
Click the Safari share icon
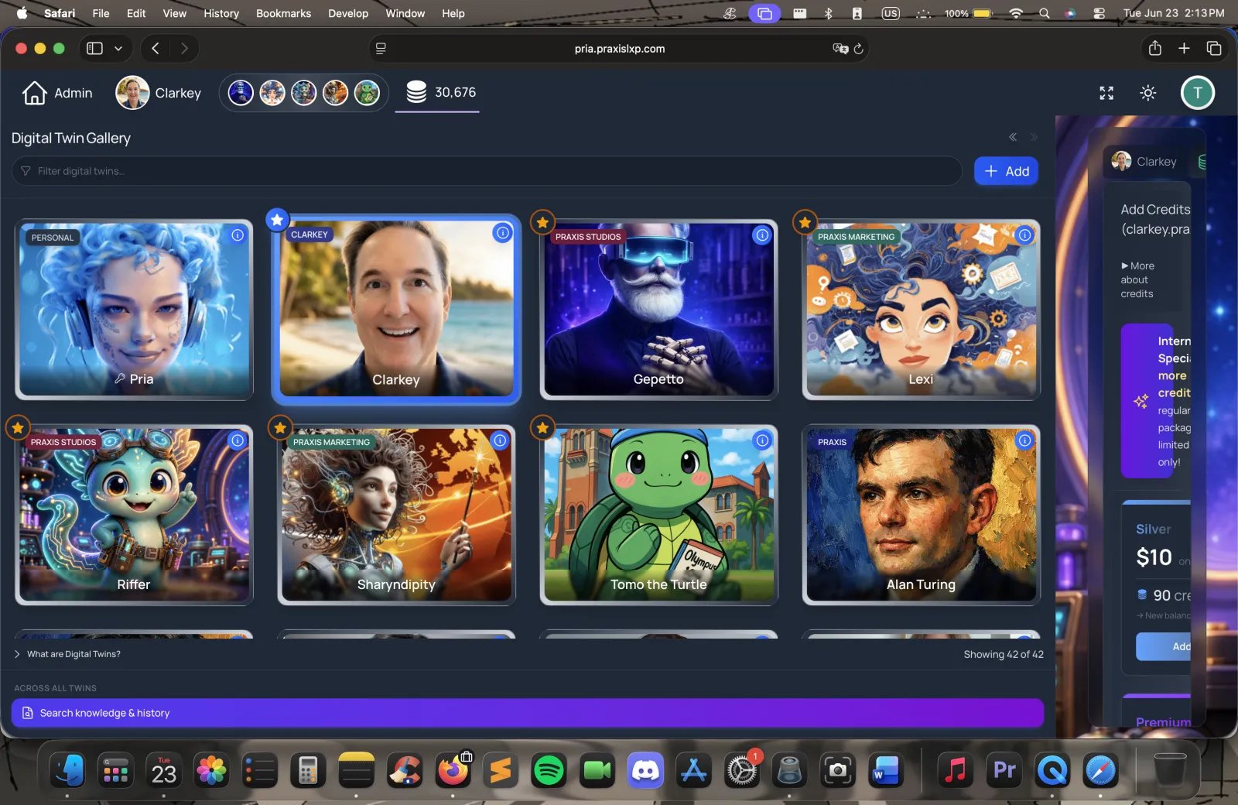[1155, 48]
